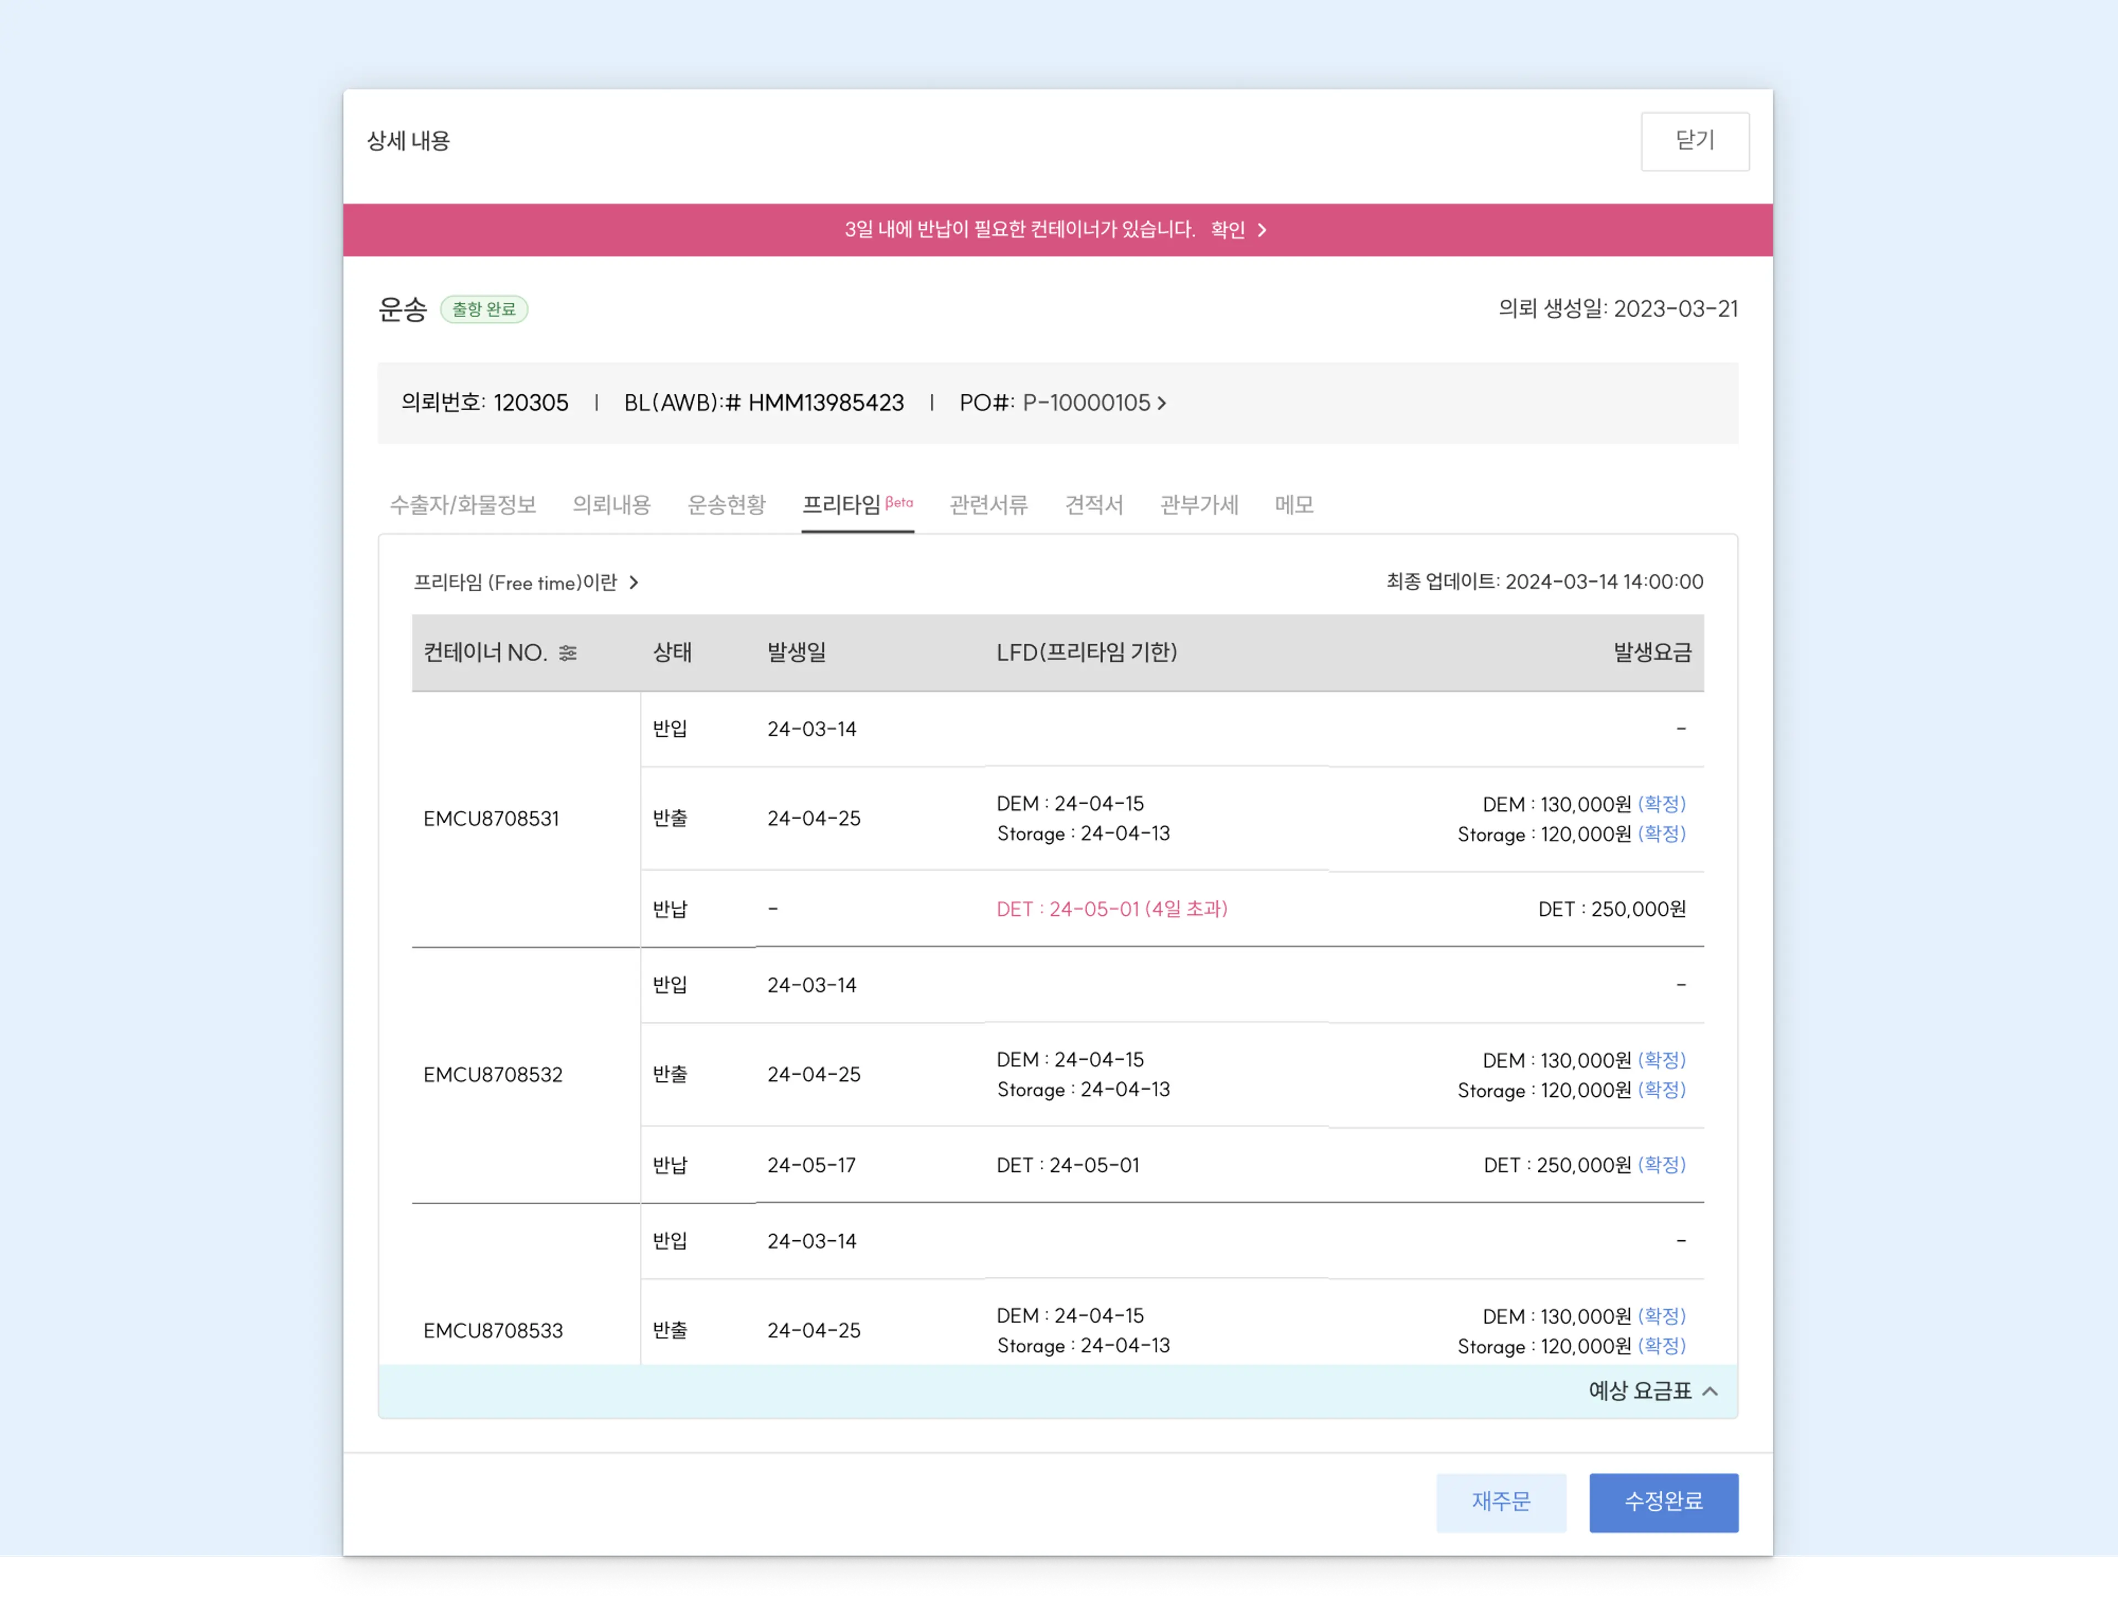2118x1603 pixels.
Task: Click the 수정완료 button
Action: pyautogui.click(x=1663, y=1503)
